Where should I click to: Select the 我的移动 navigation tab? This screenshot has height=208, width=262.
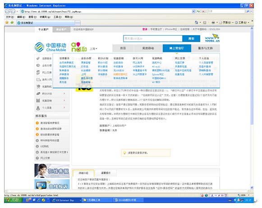click(148, 48)
